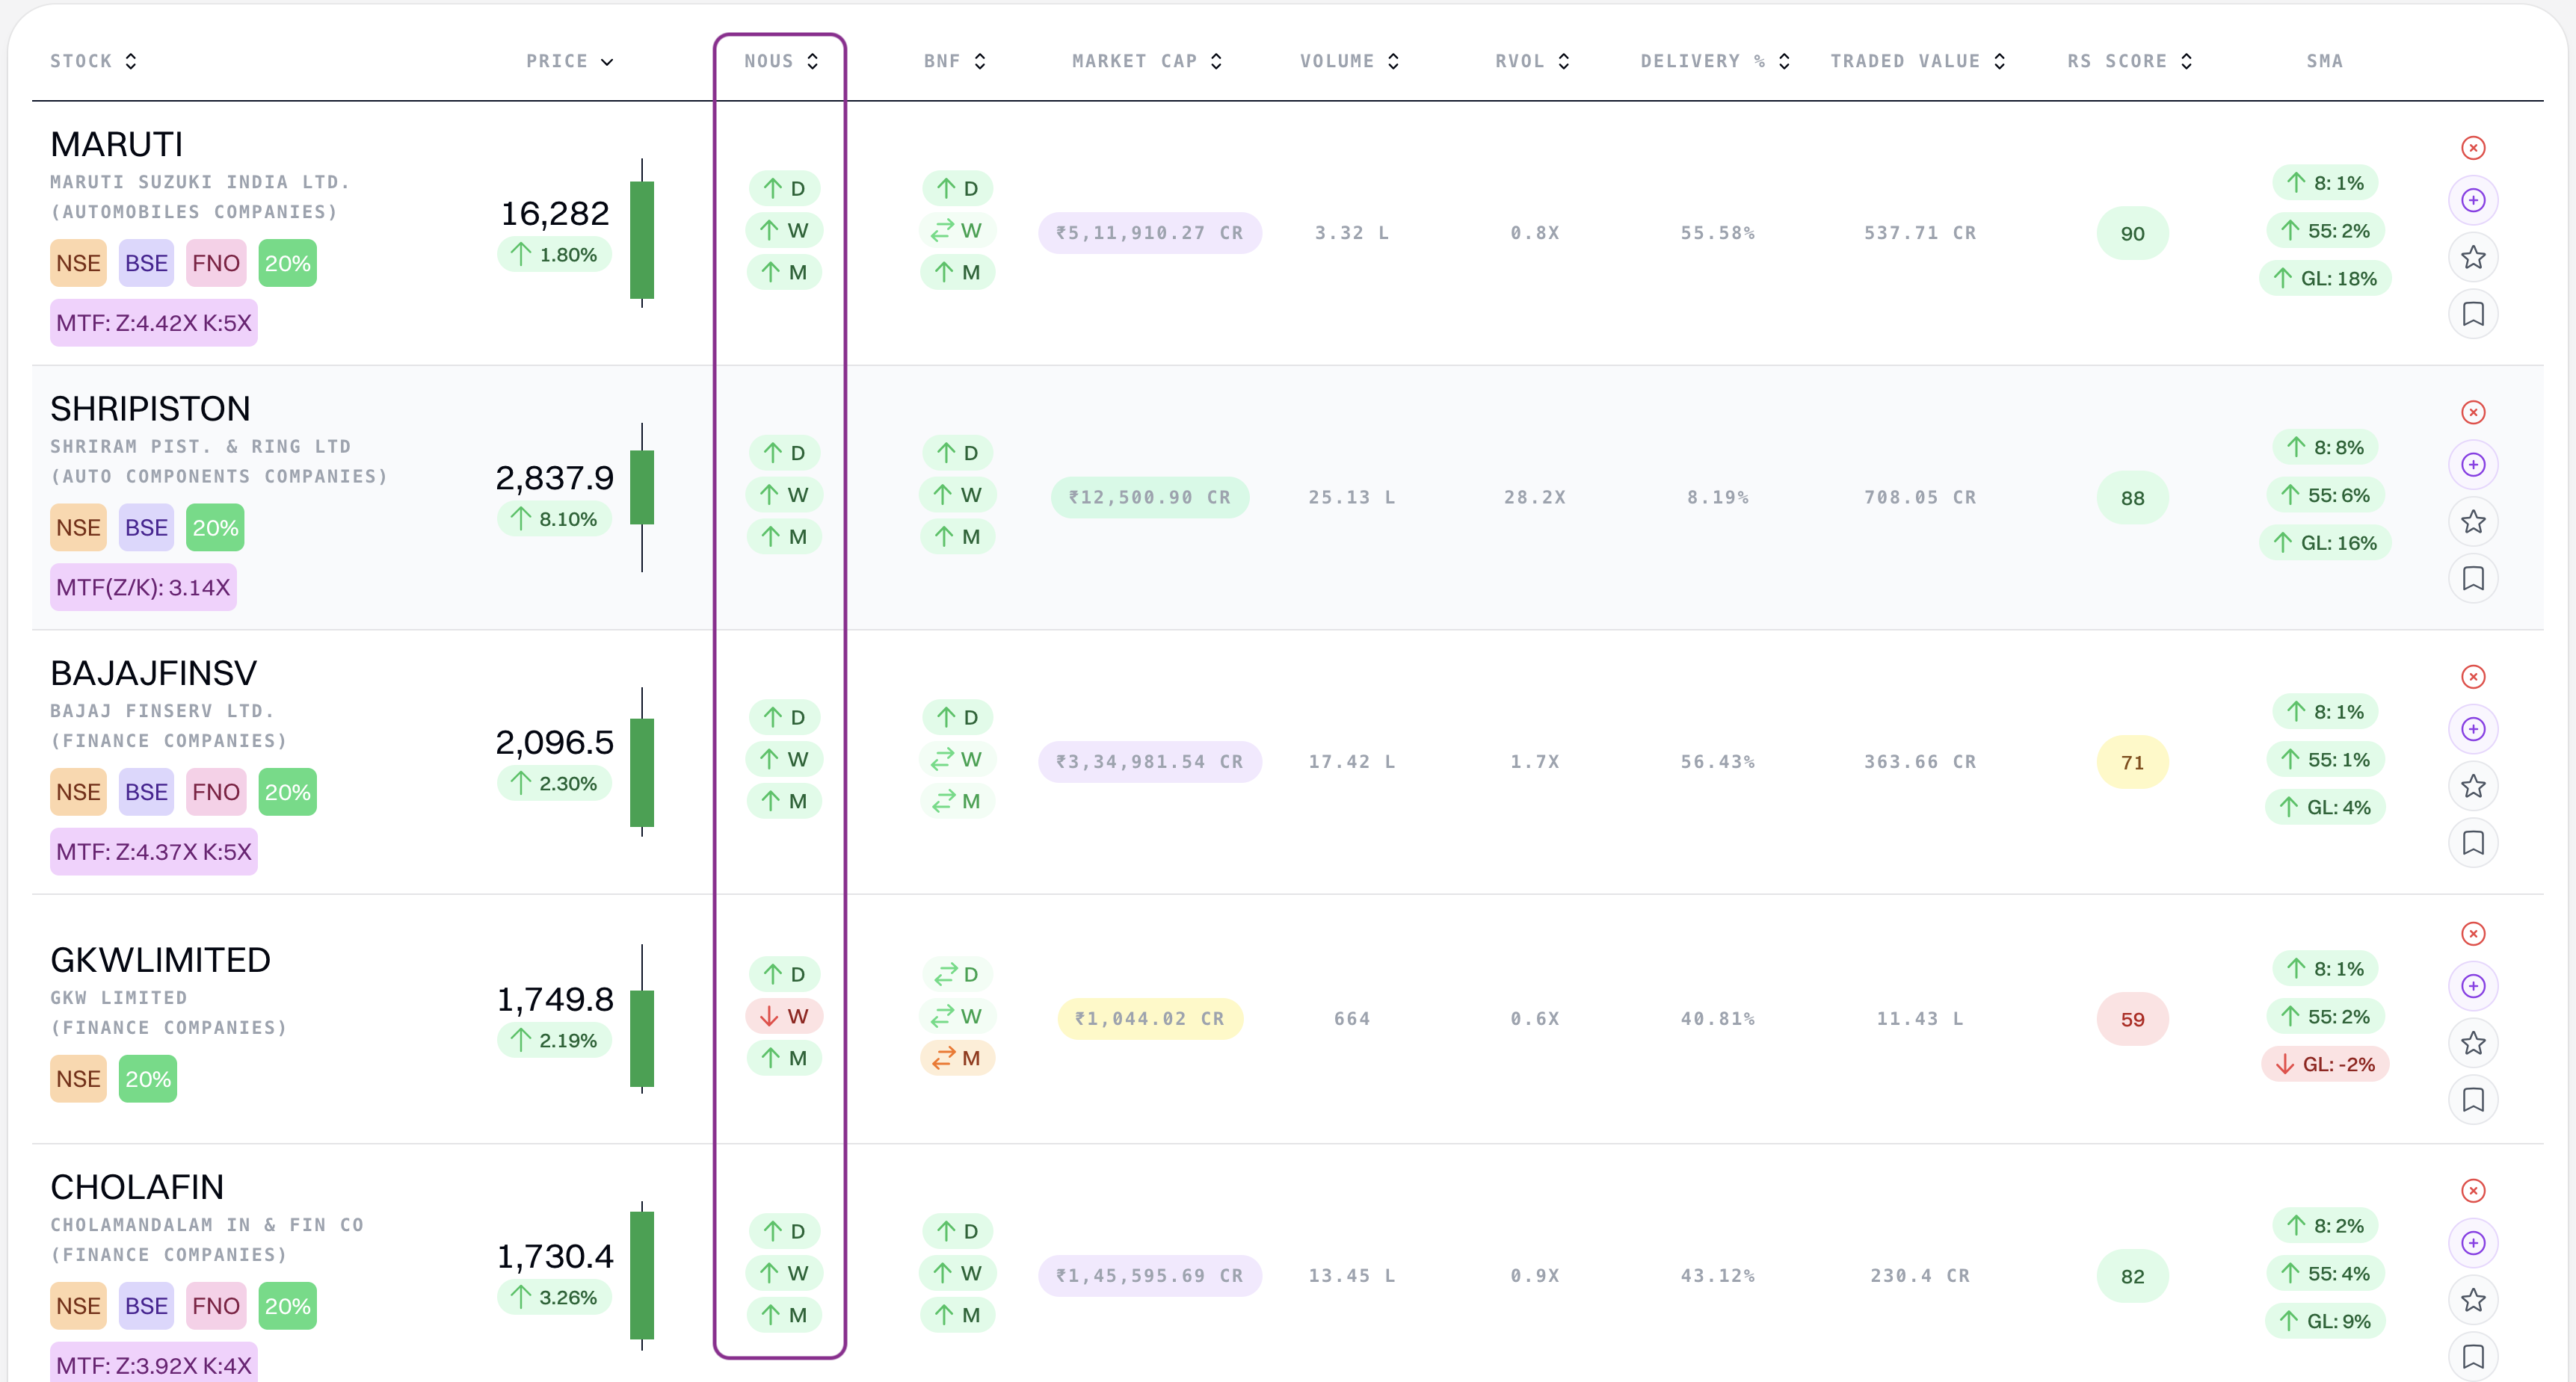Open the SHRIPISTON stock name link
The width and height of the screenshot is (2576, 1382).
click(x=150, y=409)
